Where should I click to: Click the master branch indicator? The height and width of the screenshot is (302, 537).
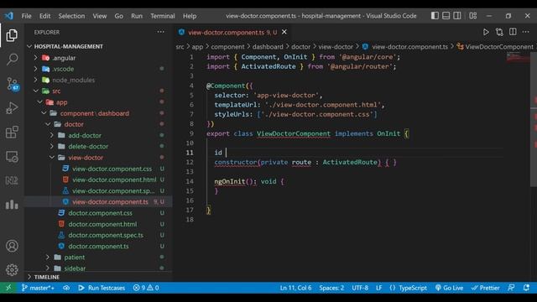[38, 288]
